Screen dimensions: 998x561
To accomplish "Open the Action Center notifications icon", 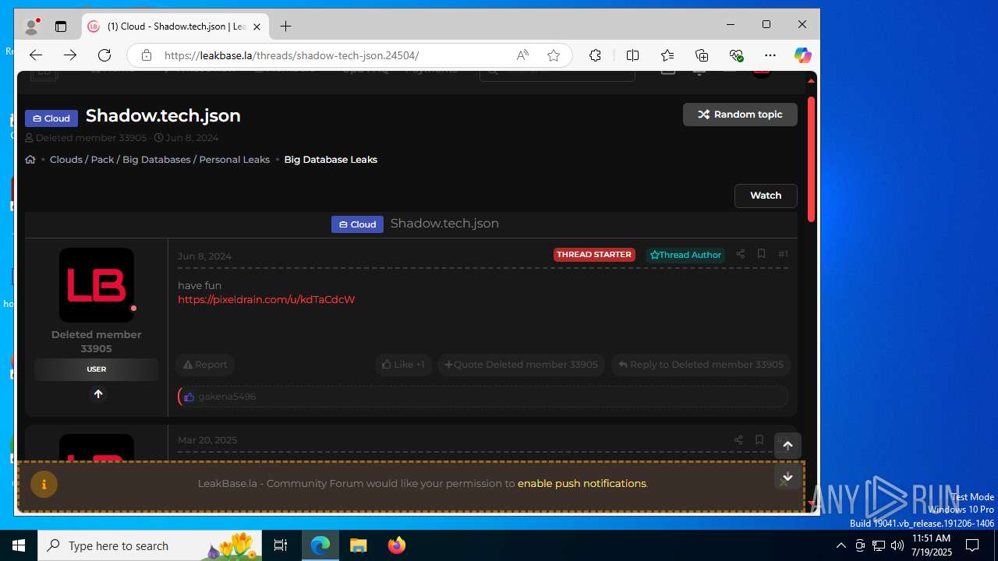I will (972, 545).
